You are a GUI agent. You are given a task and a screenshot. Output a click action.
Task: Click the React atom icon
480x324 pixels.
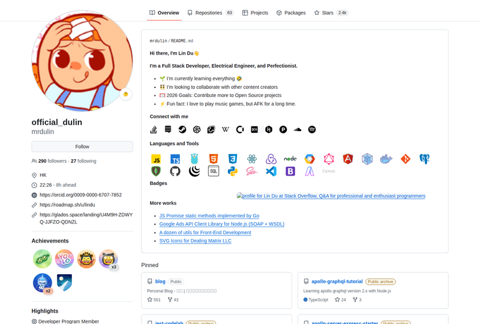pyautogui.click(x=252, y=159)
